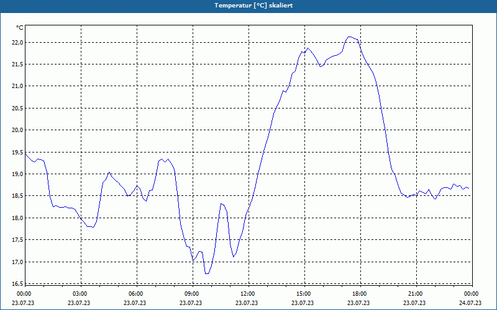Image resolution: width=497 pixels, height=310 pixels.
Task: Click the '23.07.23' date under '15:00'
Action: (303, 303)
